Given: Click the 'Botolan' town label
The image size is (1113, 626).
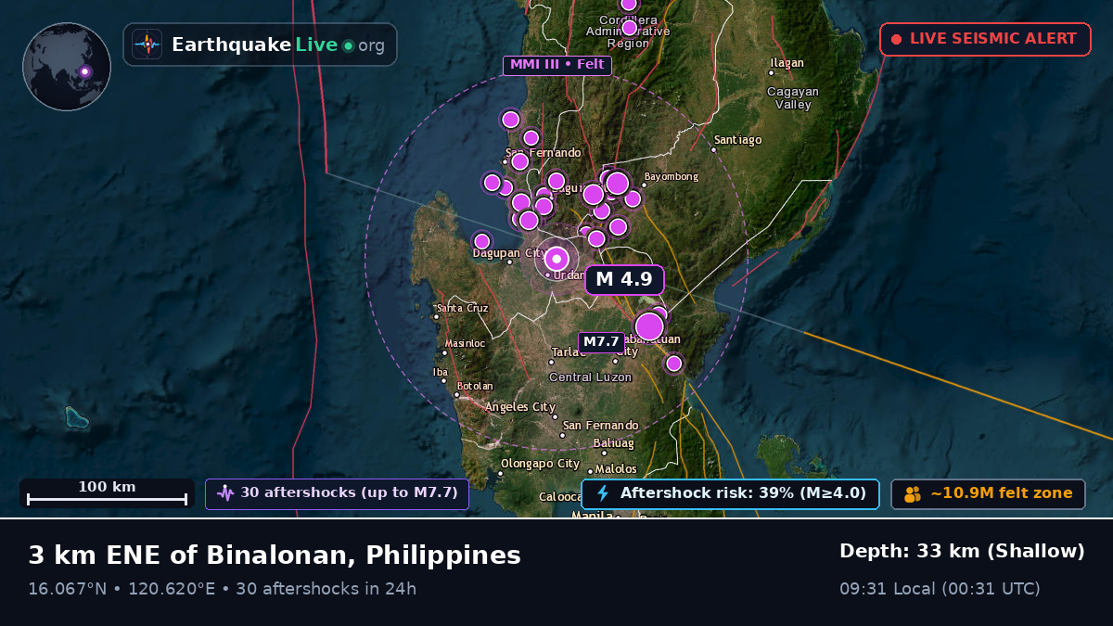Looking at the screenshot, I should [475, 386].
